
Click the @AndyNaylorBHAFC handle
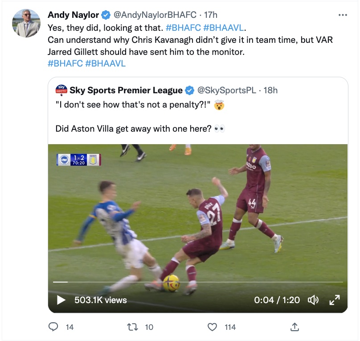(x=155, y=15)
